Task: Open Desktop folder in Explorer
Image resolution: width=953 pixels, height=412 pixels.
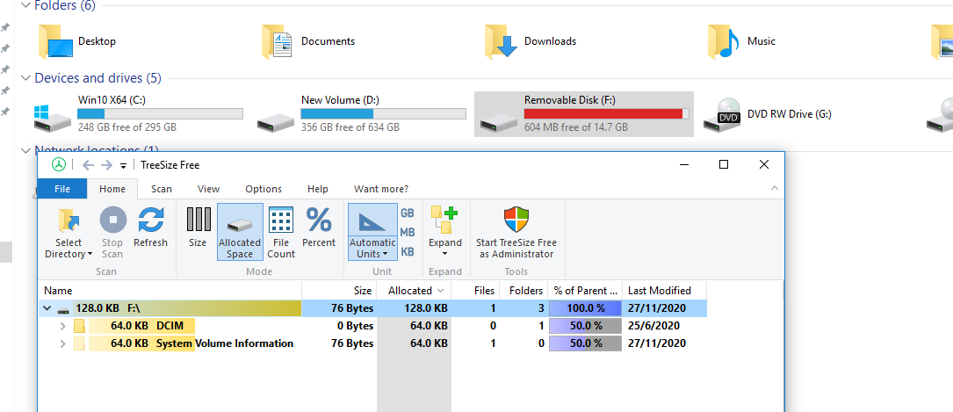Action: click(77, 41)
